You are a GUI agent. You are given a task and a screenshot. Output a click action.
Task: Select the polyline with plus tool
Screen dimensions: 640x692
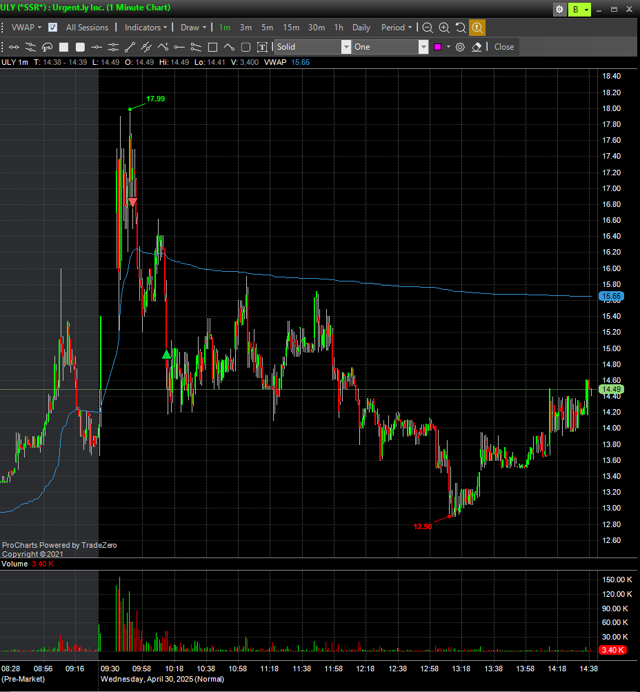[163, 47]
